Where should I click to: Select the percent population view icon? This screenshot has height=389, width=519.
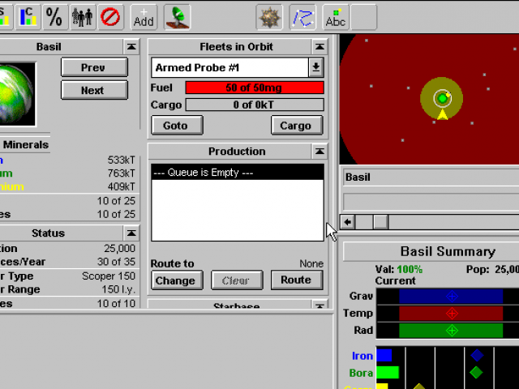coord(54,17)
